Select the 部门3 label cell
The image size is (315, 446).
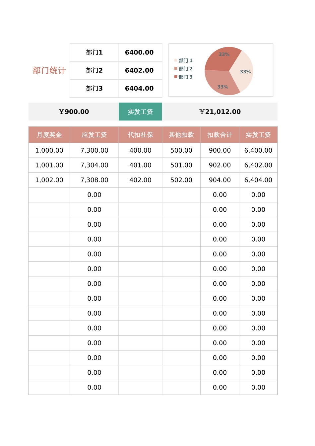click(x=94, y=89)
